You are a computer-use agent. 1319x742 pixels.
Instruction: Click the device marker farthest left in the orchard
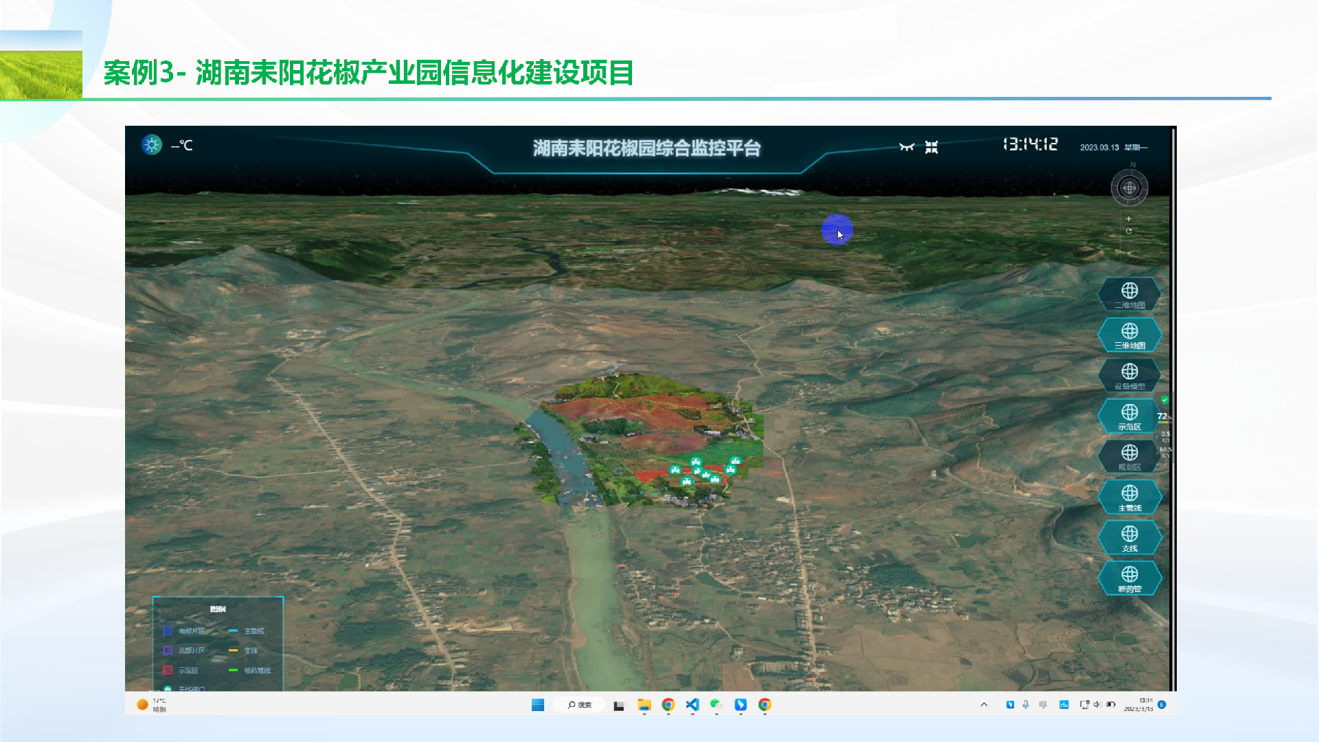click(x=675, y=470)
